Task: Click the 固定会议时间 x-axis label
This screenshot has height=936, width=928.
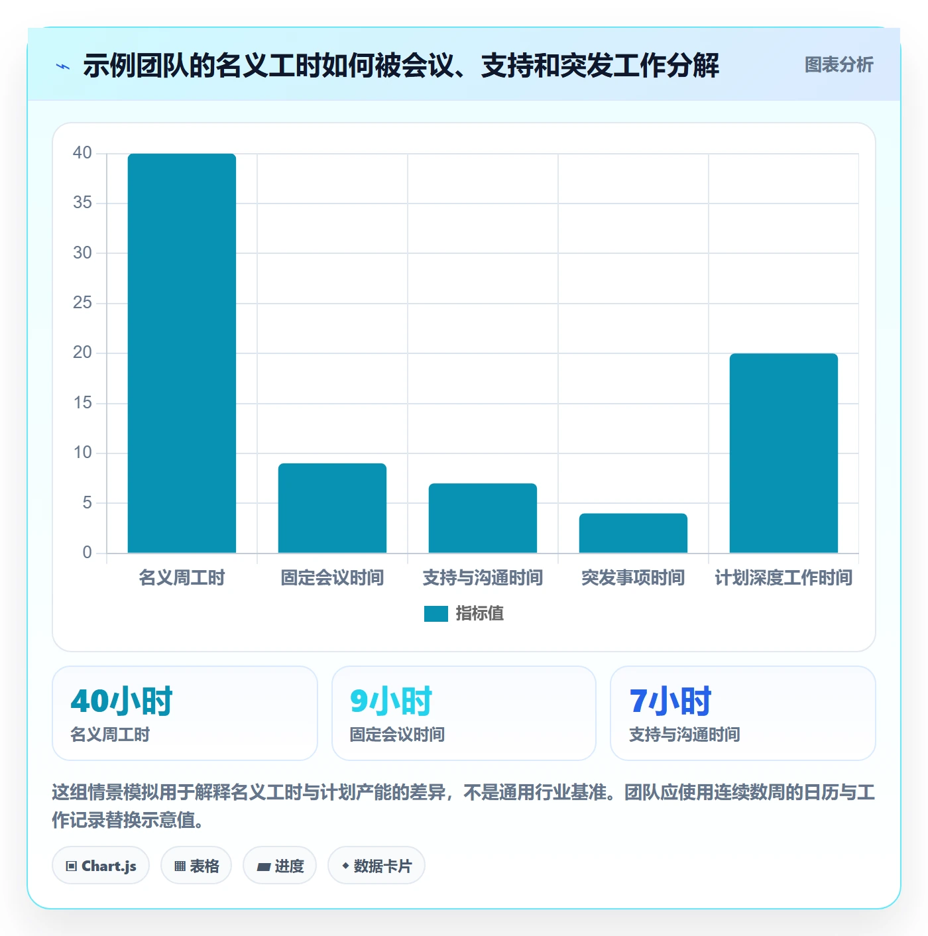Action: 332,578
